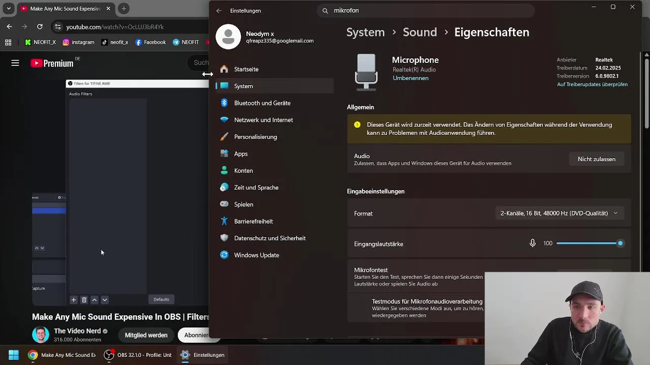650x365 pixels.
Task: Mute microphone via Eingangslautstärke mic icon
Action: [532, 243]
